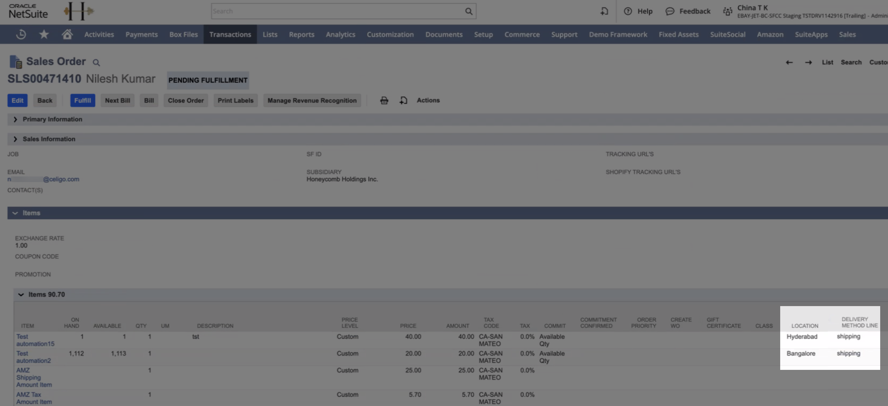The image size is (888, 406).
Task: Click the Bill button
Action: pyautogui.click(x=149, y=101)
